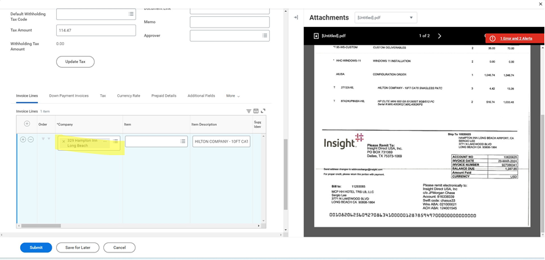Click the Memo input field
This screenshot has height=260, width=545.
pos(229,22)
